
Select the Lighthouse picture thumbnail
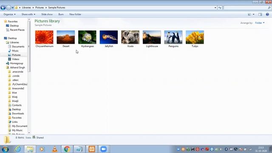tap(152, 37)
